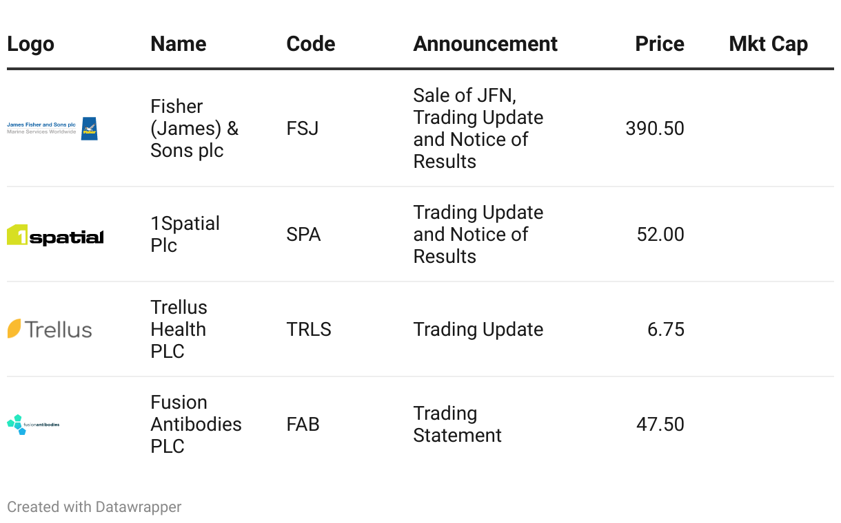Select the SPA ticker code

click(x=303, y=235)
